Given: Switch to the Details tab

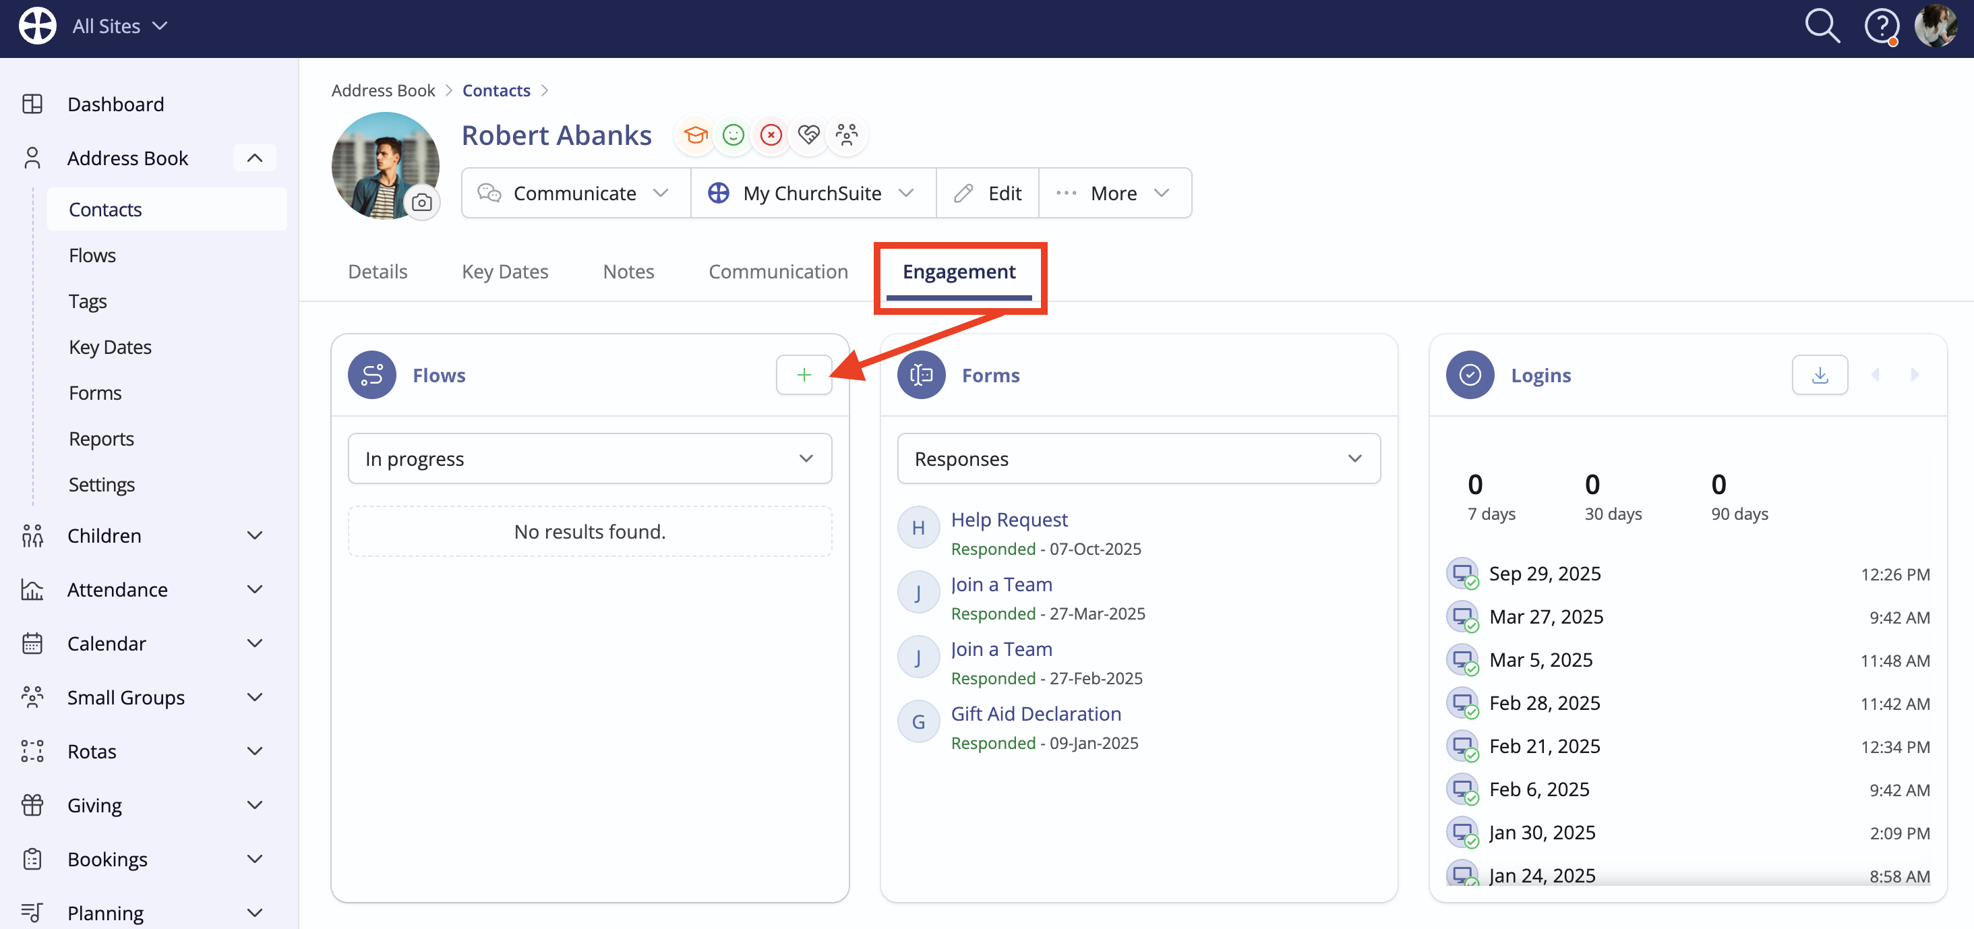Looking at the screenshot, I should coord(378,271).
